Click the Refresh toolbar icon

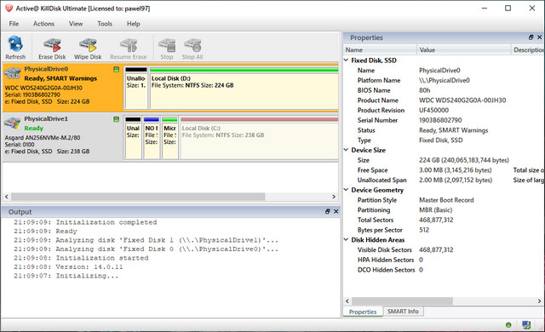tap(15, 48)
